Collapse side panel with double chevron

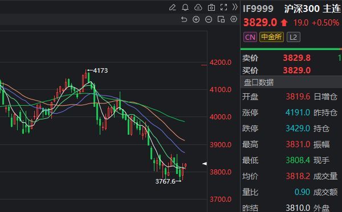(235, 7)
